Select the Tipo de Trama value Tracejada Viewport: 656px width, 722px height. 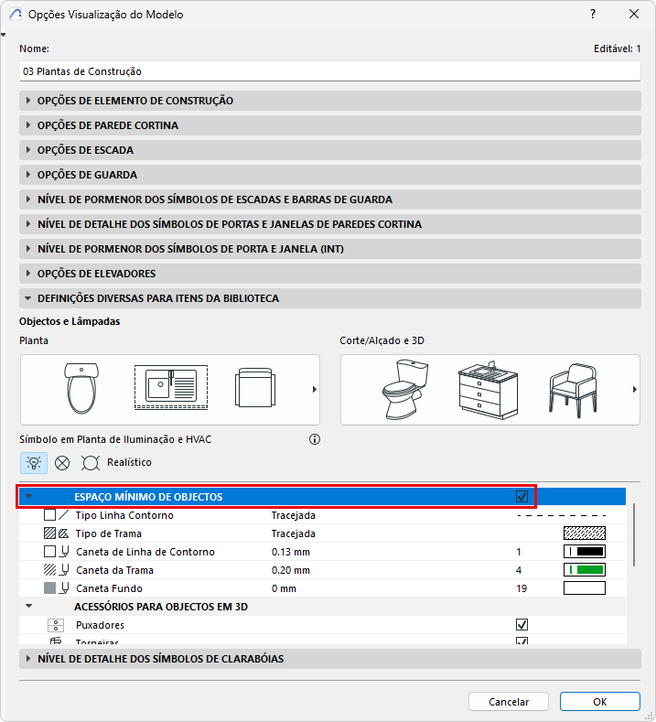click(x=294, y=533)
